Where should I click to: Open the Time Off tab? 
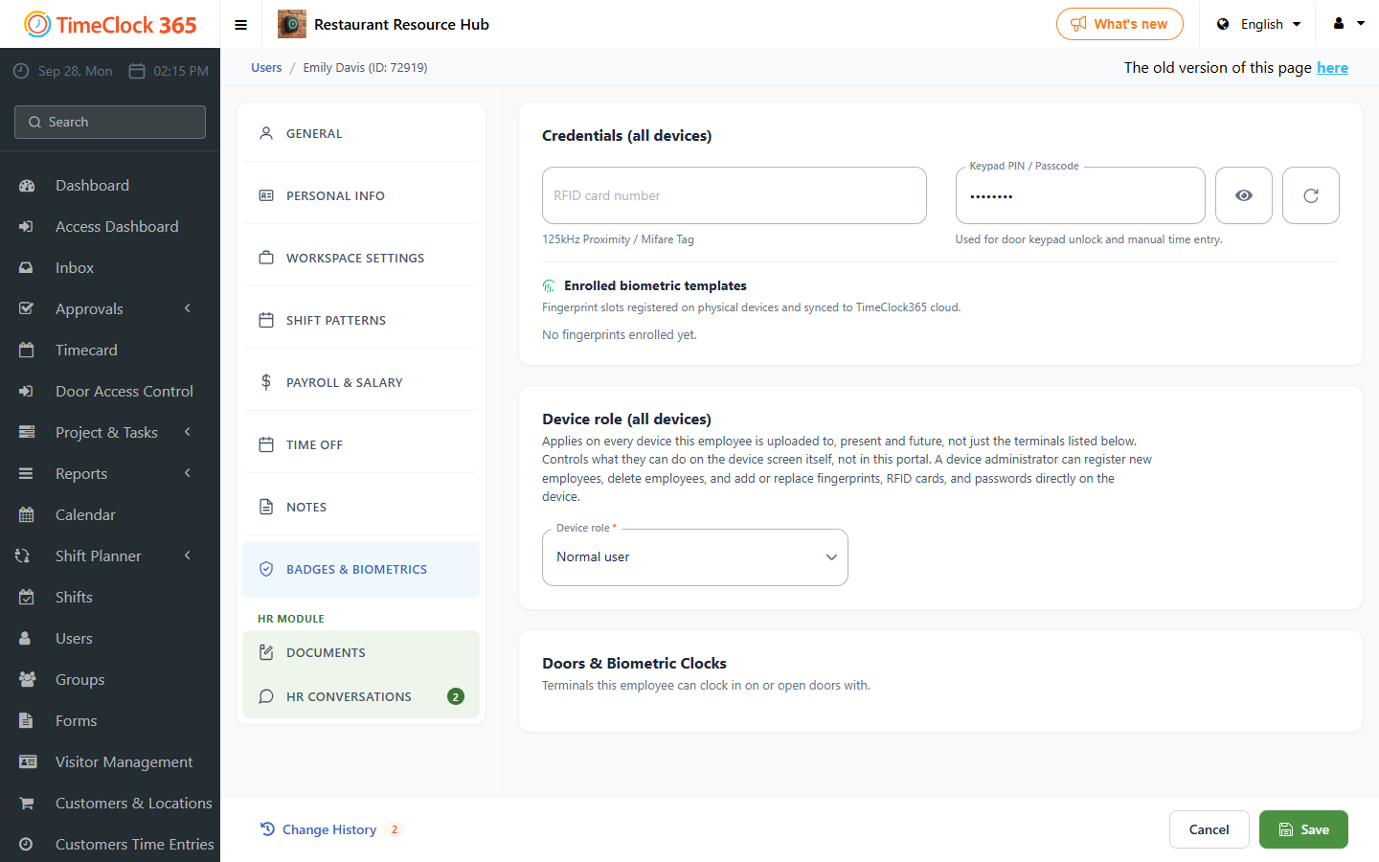(x=361, y=444)
